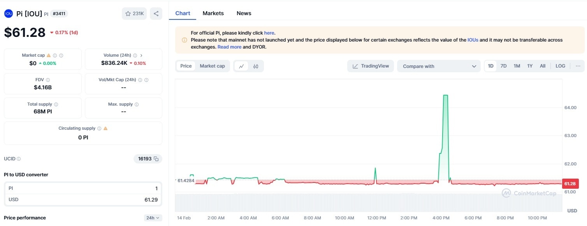Select the Market cap chart toggle

(212, 66)
